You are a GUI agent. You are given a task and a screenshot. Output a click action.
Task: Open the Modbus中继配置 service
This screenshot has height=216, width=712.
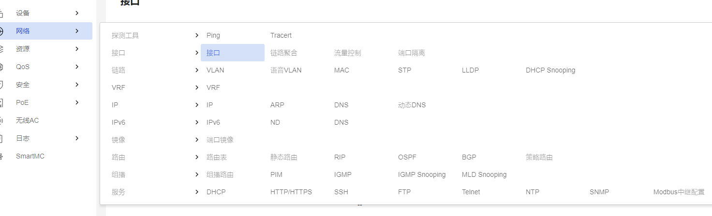pos(679,192)
